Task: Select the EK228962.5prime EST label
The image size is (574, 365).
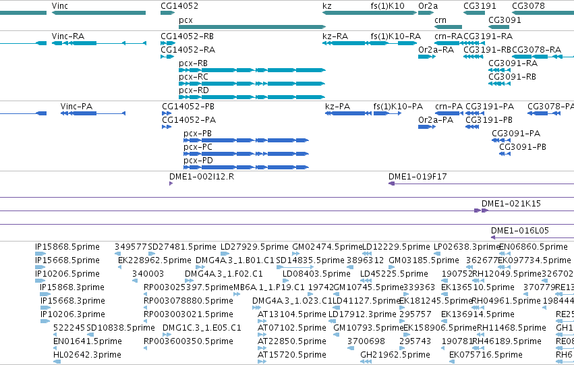Action: 154,260
